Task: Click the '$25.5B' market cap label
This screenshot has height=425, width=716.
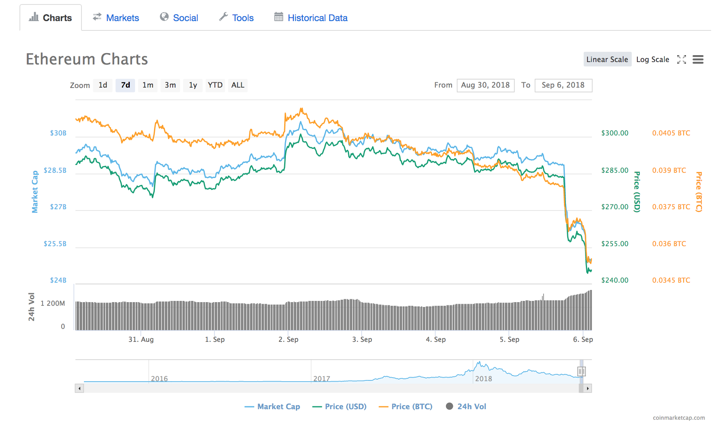Action: (x=55, y=244)
